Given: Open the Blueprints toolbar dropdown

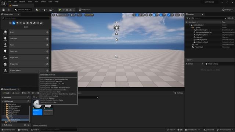Looking at the screenshot, I should click(44, 10).
